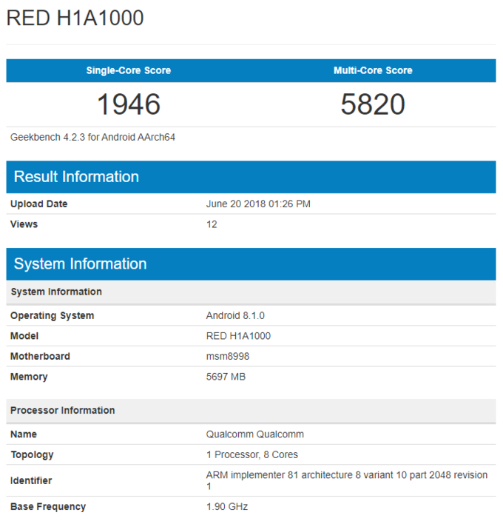Select the Identifier label
Image resolution: width=503 pixels, height=524 pixels.
click(x=31, y=481)
